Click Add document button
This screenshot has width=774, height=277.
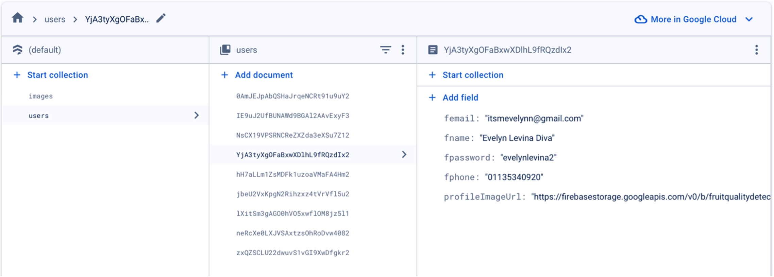tap(264, 75)
